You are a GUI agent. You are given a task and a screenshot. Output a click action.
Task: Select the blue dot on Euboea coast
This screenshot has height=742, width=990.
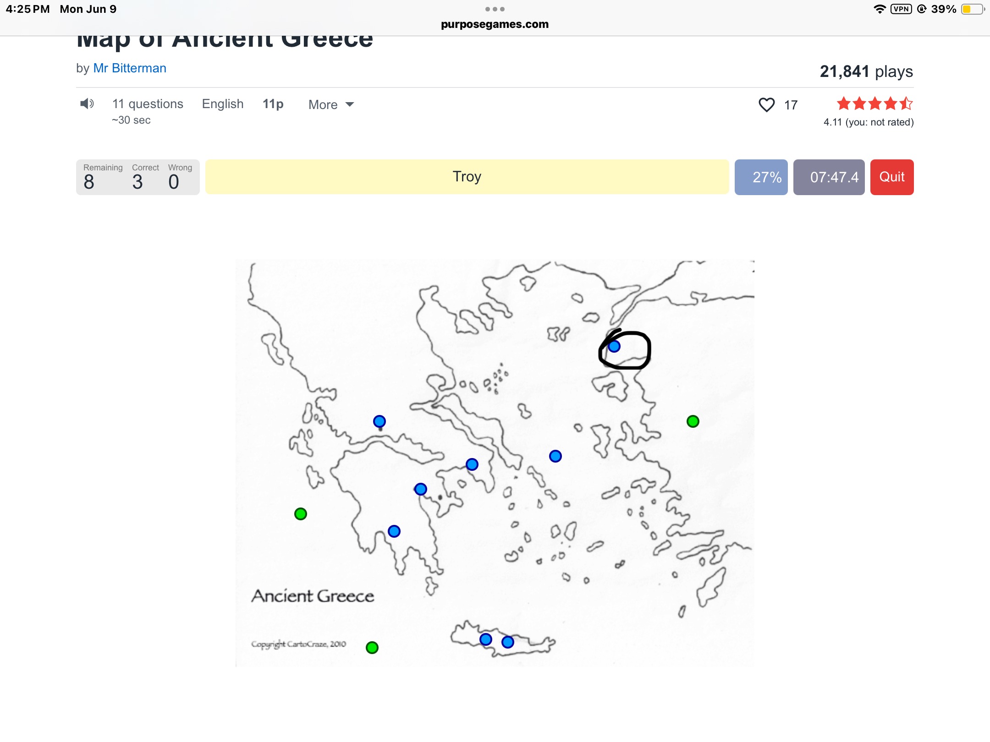point(472,464)
